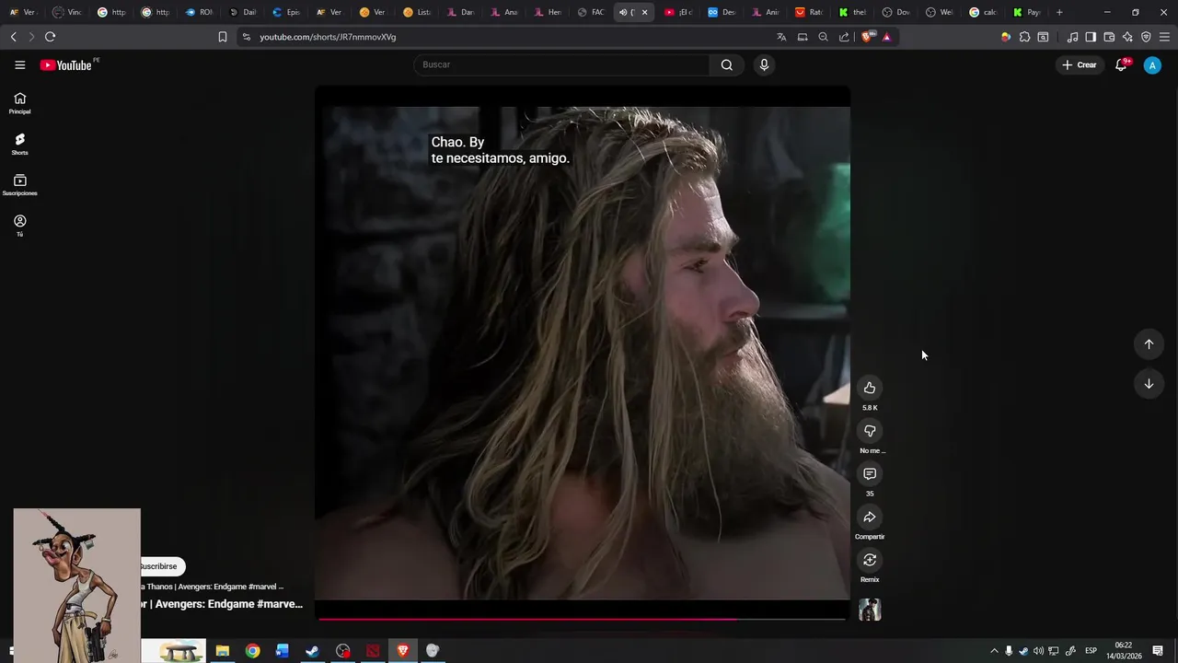
Task: Switch to the calc browser tab
Action: pyautogui.click(x=982, y=12)
